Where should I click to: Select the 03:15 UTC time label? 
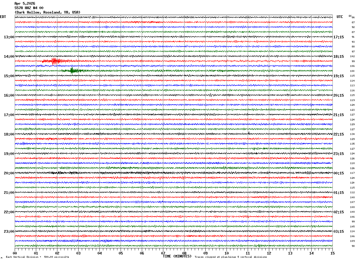pyautogui.click(x=338, y=232)
